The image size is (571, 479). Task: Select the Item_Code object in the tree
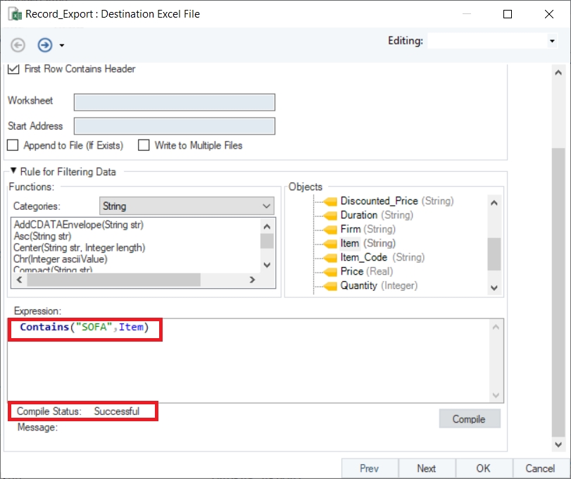point(363,258)
